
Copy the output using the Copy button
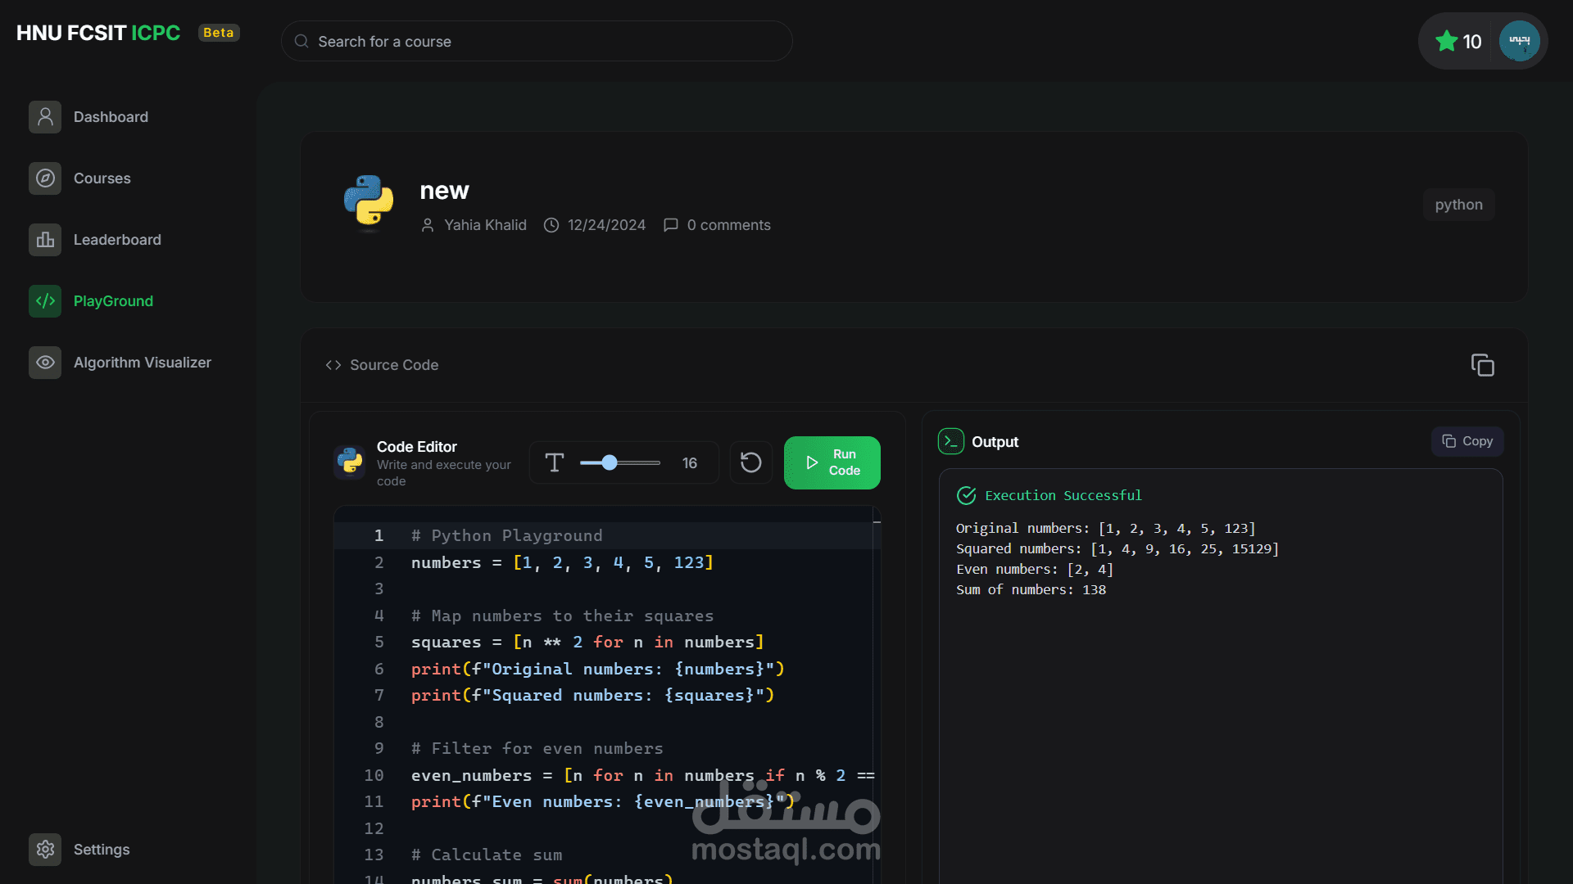pos(1467,441)
